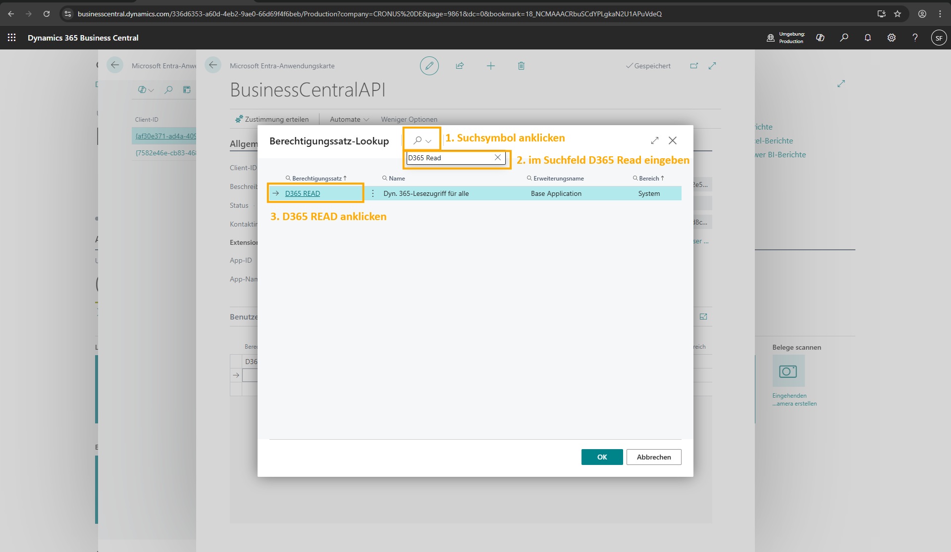Click the Dynamics 365 Business Central title
The width and height of the screenshot is (951, 552).
[83, 38]
